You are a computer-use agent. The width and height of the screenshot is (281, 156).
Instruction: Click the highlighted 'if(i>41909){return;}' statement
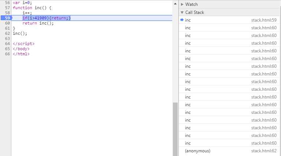tap(47, 18)
